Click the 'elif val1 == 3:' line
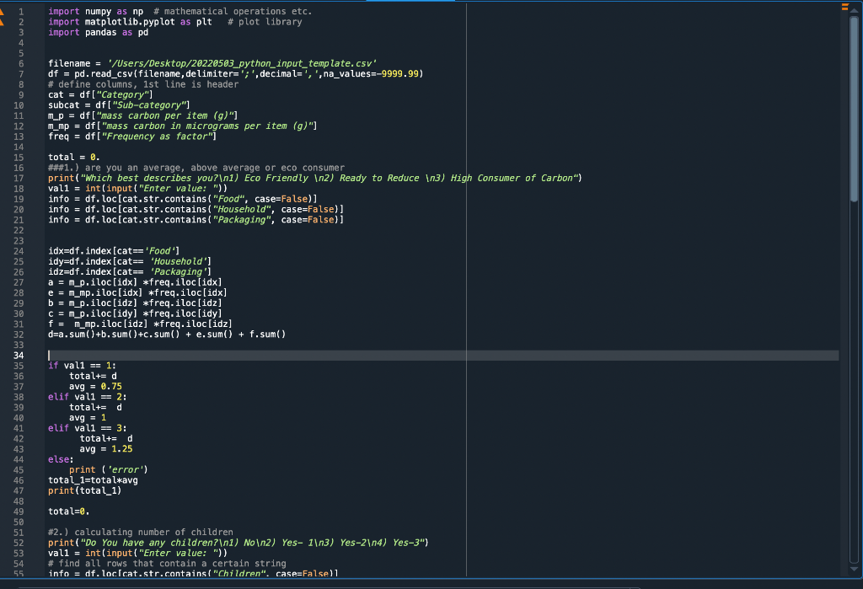 88,429
